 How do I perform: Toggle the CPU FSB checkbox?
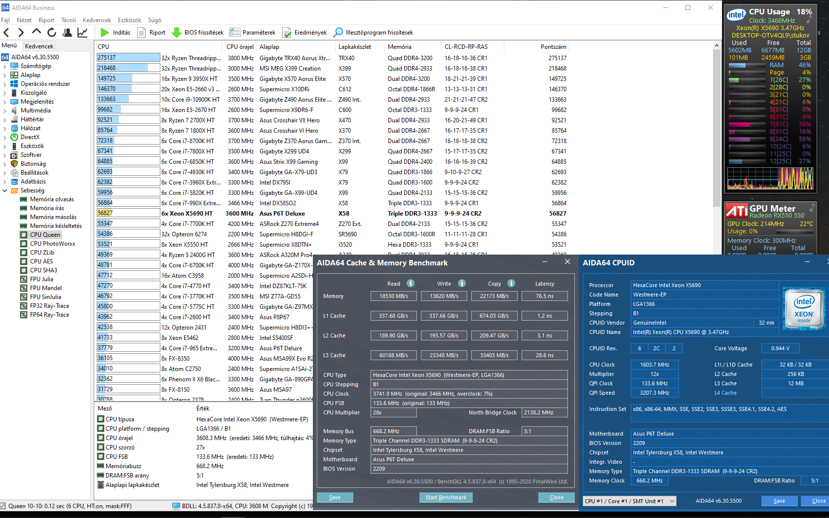[101, 457]
